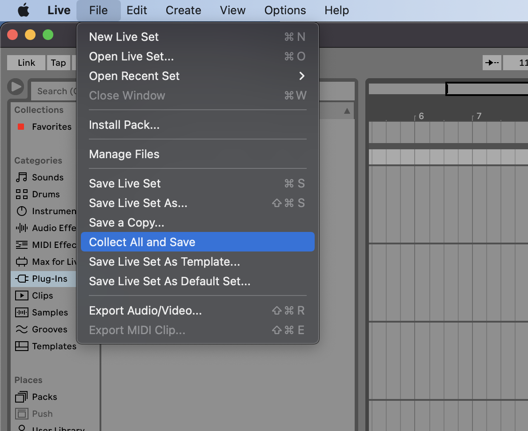528x431 pixels.
Task: Open the Live application menu
Action: coord(59,10)
